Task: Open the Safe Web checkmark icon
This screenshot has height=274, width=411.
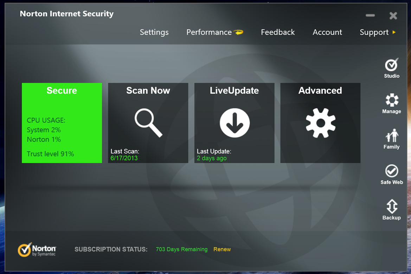Action: tap(392, 171)
